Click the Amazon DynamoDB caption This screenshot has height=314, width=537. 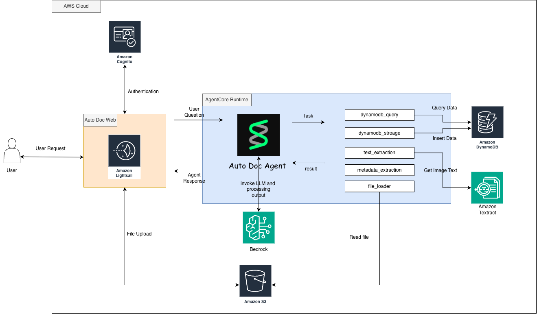pyautogui.click(x=487, y=145)
